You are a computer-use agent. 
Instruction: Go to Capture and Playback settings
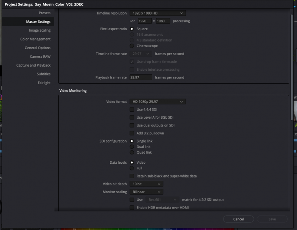(x=33, y=66)
